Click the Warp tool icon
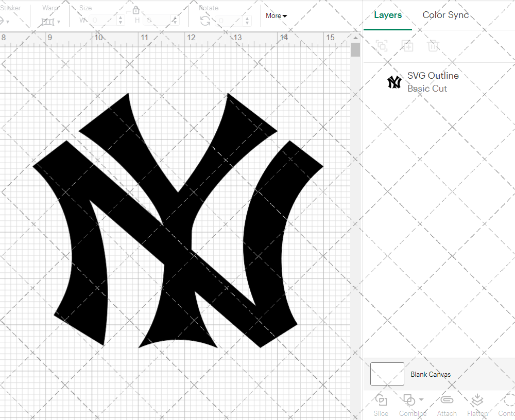 coord(49,21)
